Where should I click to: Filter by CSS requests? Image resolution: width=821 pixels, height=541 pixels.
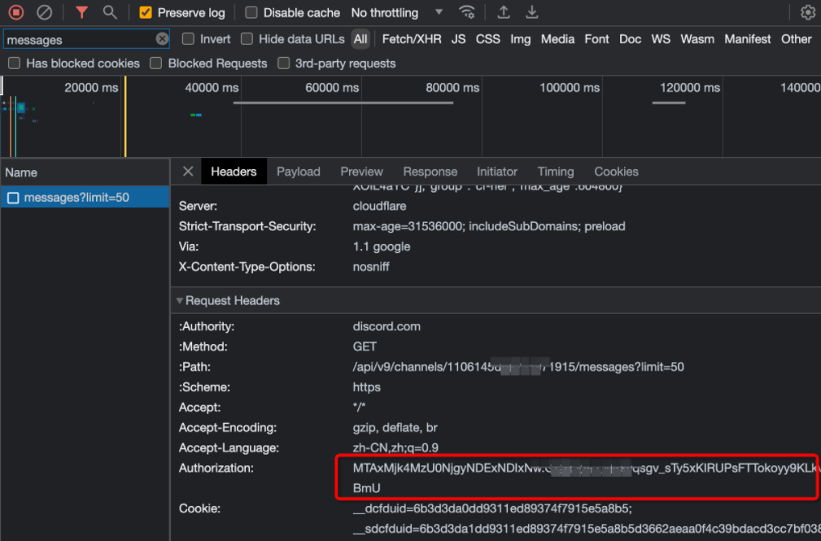coord(487,39)
